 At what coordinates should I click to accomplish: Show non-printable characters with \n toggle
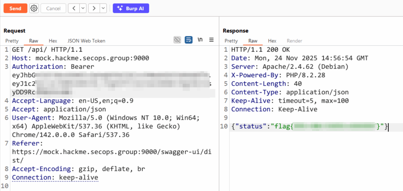tap(200, 40)
